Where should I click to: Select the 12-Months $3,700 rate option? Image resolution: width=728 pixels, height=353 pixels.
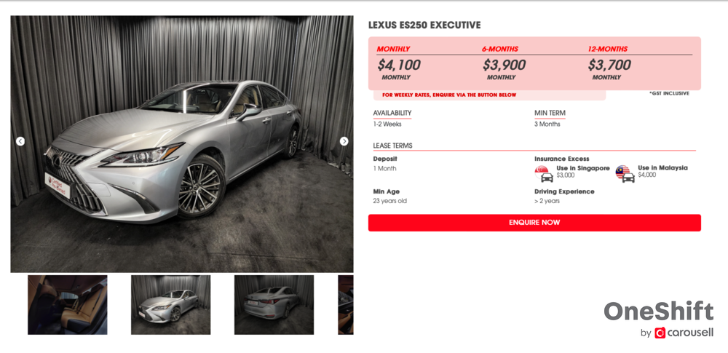tap(609, 63)
